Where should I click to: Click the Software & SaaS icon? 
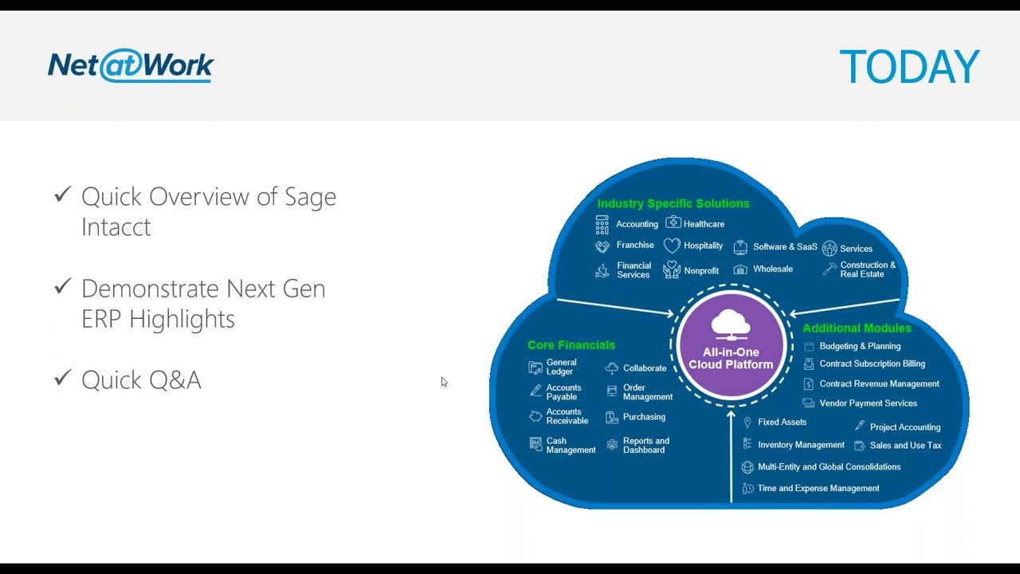tap(740, 247)
